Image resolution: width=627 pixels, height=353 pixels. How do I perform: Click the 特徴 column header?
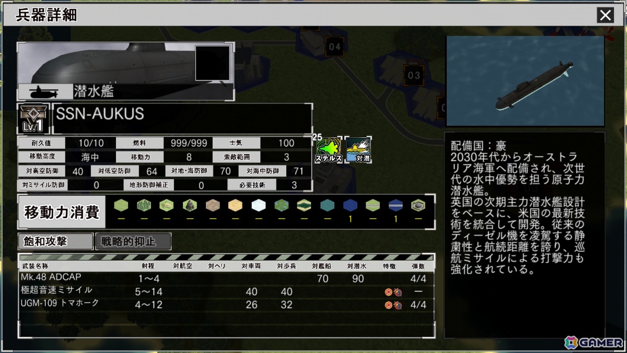[x=389, y=266]
